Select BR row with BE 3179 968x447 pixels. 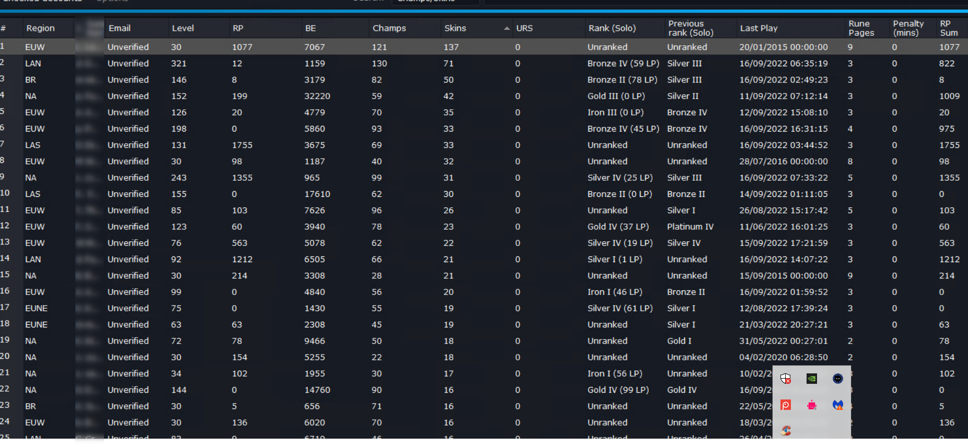coord(484,79)
